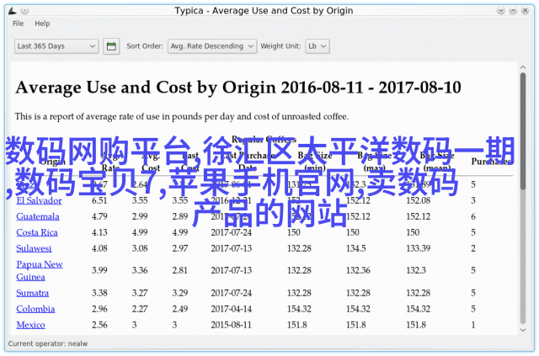Select the 2.81 last cost in Papua New Guinea row
Image resolution: width=539 pixels, height=356 pixels.
[180, 271]
